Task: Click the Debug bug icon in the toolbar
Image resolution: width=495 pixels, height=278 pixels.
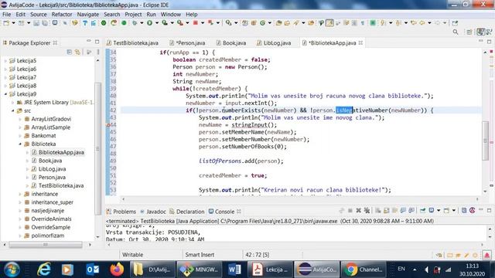Action: click(x=135, y=23)
